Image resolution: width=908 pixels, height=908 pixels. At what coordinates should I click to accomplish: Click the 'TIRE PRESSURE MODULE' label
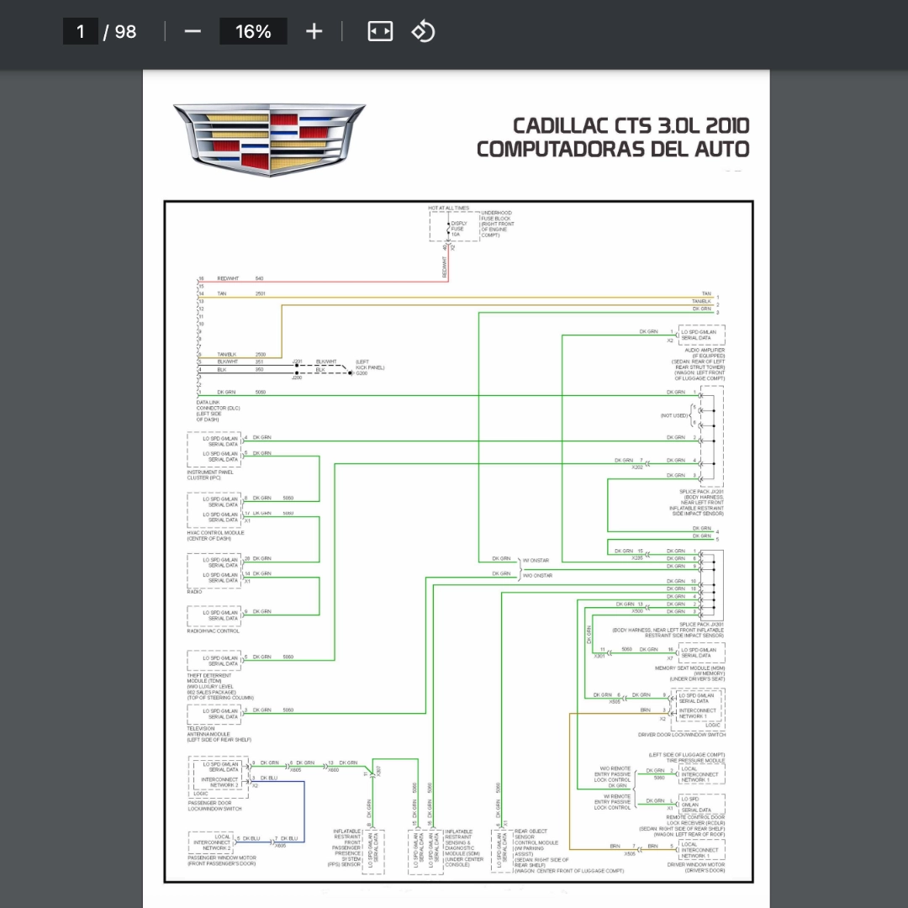tap(695, 761)
